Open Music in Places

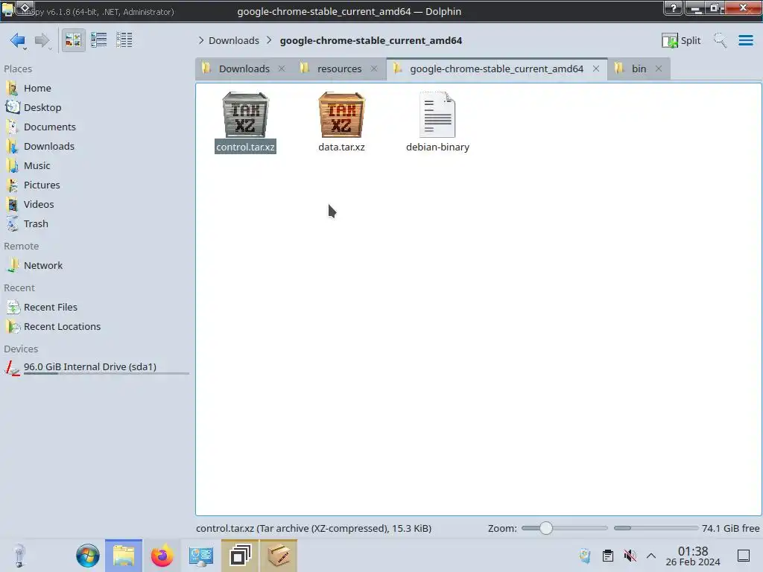37,166
